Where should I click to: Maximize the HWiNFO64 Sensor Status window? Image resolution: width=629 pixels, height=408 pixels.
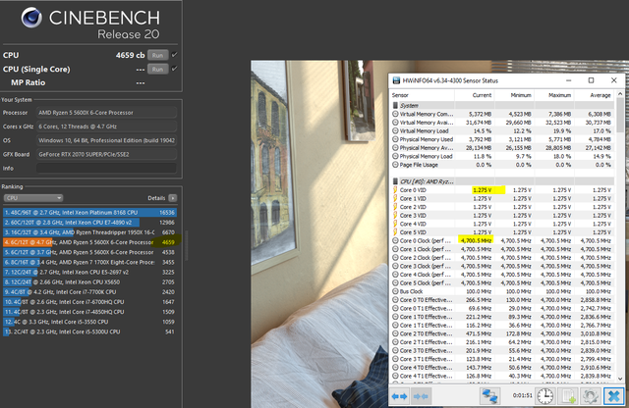[x=591, y=80]
